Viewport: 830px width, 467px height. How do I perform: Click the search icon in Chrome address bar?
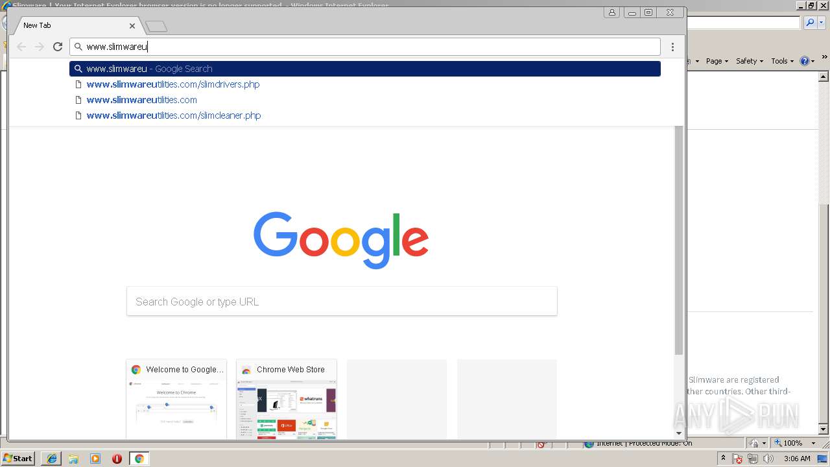click(78, 47)
